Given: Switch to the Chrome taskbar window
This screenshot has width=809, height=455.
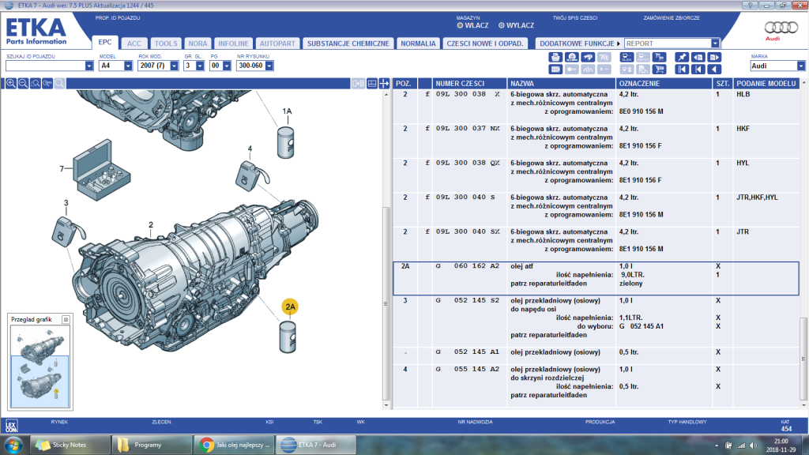Looking at the screenshot, I should [x=234, y=445].
